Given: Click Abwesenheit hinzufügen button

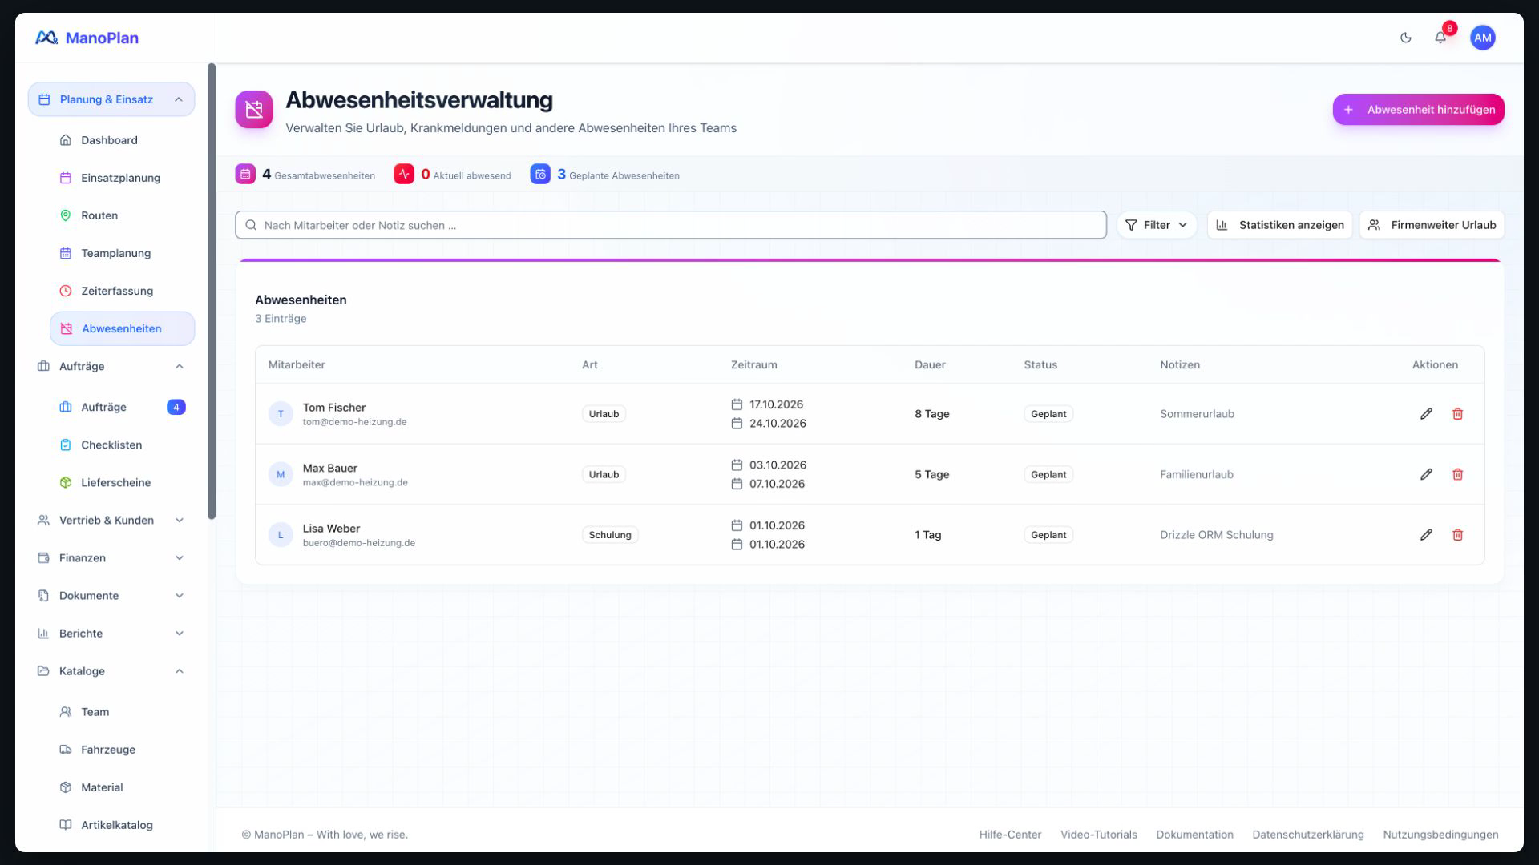Looking at the screenshot, I should (x=1418, y=110).
